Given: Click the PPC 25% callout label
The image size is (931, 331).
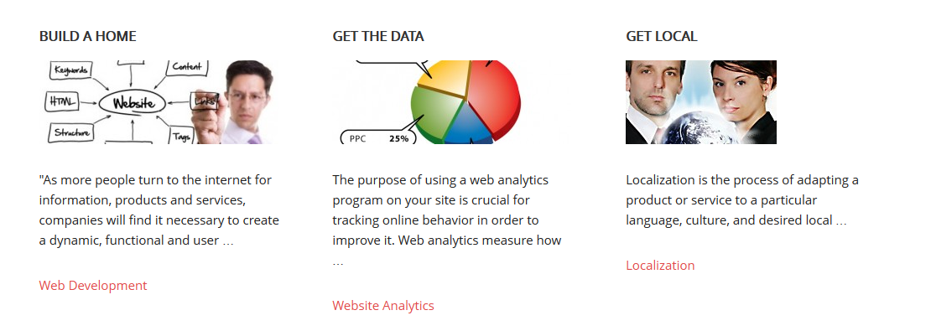Looking at the screenshot, I should (x=377, y=138).
